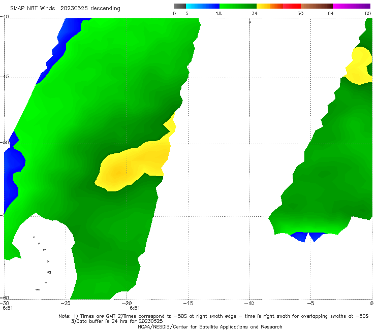Click the "6:51" time under the -20 label

135,308
